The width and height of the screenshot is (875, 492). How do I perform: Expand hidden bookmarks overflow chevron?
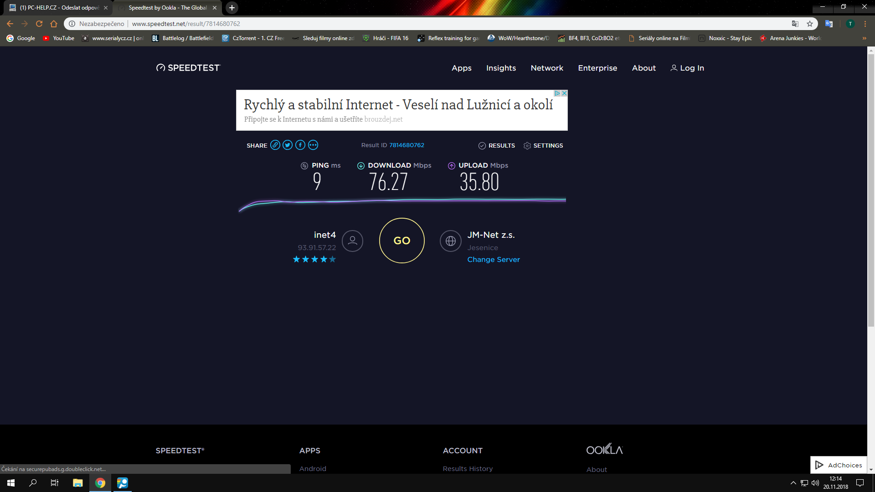pos(864,38)
